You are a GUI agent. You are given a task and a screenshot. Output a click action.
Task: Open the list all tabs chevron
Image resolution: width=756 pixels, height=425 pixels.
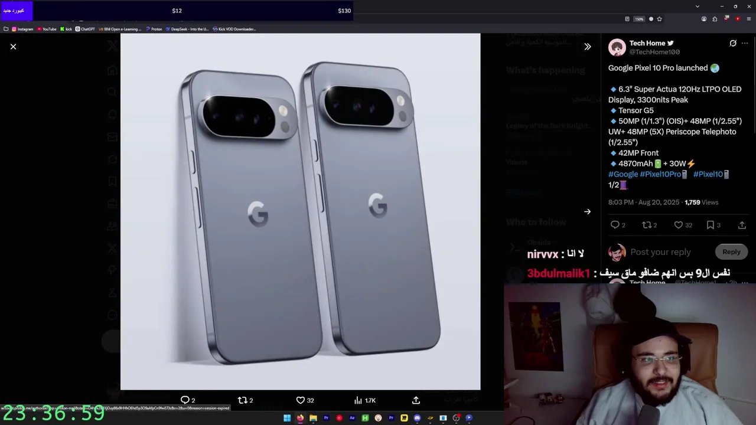click(x=698, y=6)
